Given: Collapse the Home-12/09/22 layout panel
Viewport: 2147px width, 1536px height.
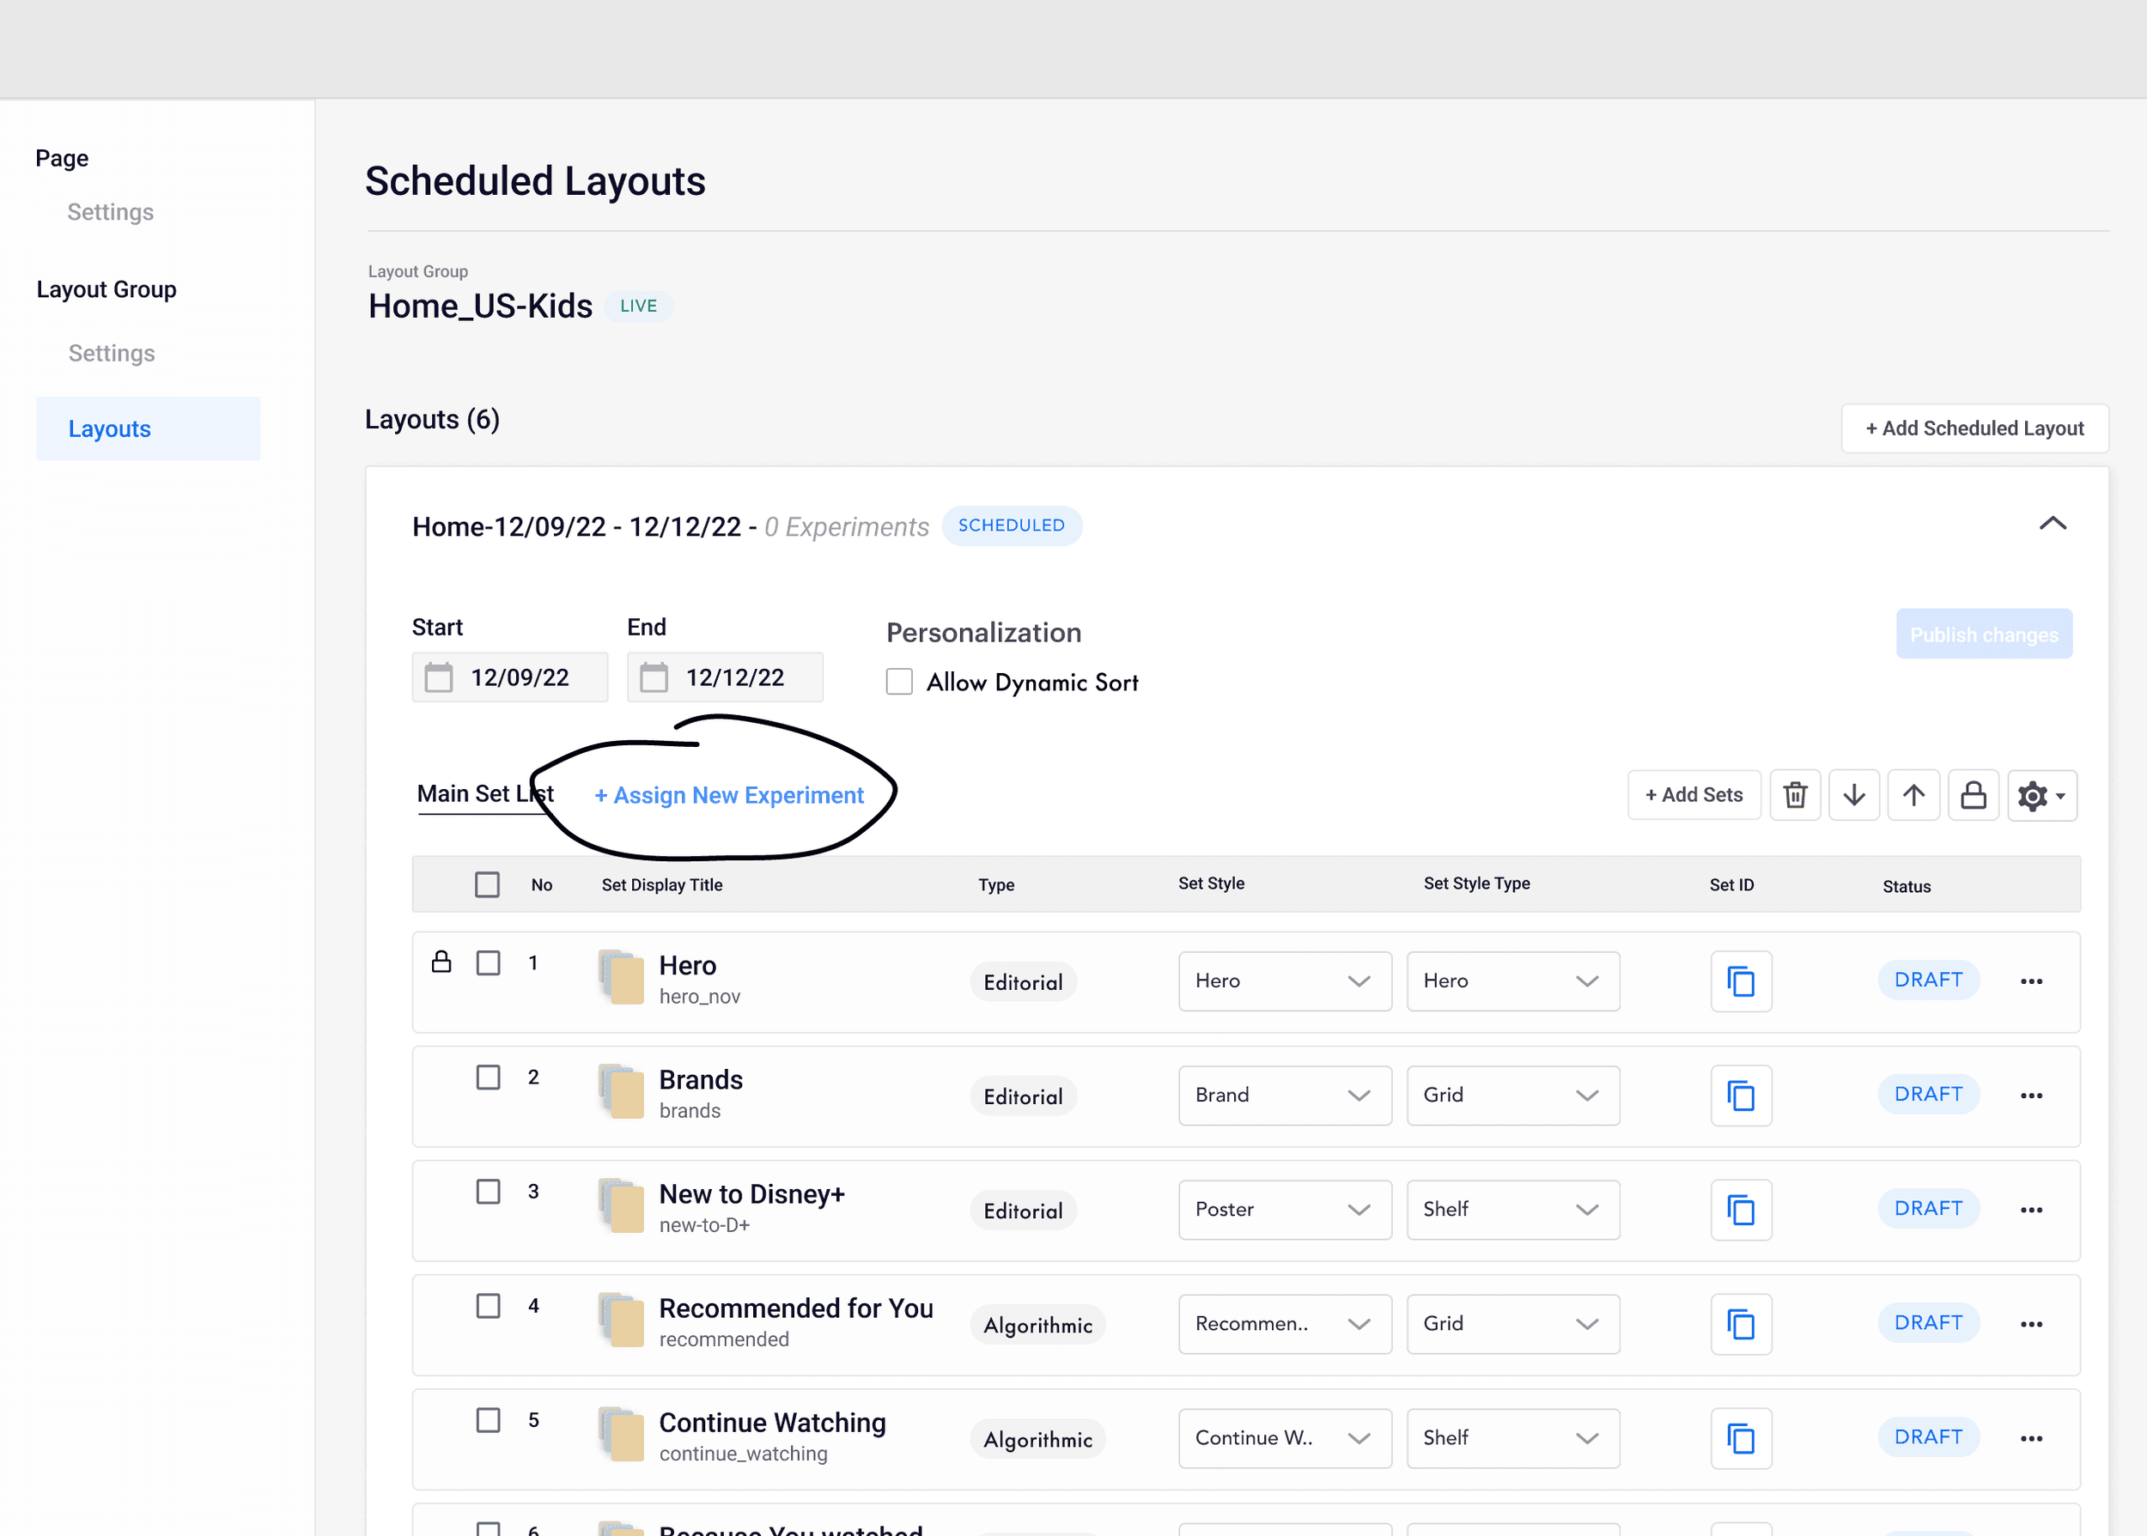Looking at the screenshot, I should click(x=2052, y=524).
